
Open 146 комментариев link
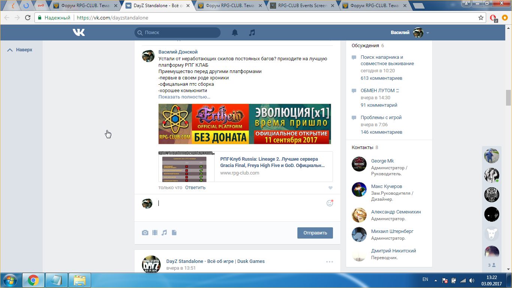coord(381,132)
